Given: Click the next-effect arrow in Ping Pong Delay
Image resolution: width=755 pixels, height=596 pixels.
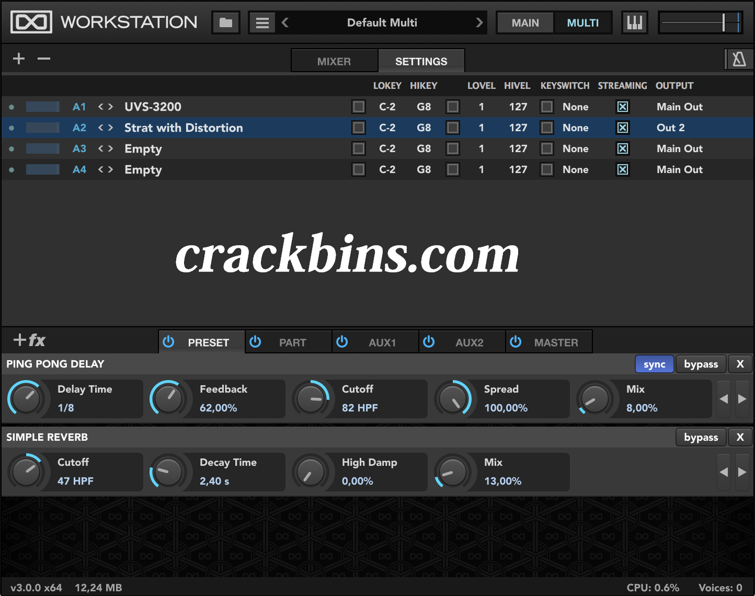Looking at the screenshot, I should click(x=743, y=399).
